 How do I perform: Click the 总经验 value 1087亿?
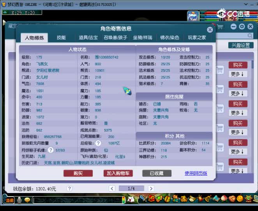pos(114,143)
